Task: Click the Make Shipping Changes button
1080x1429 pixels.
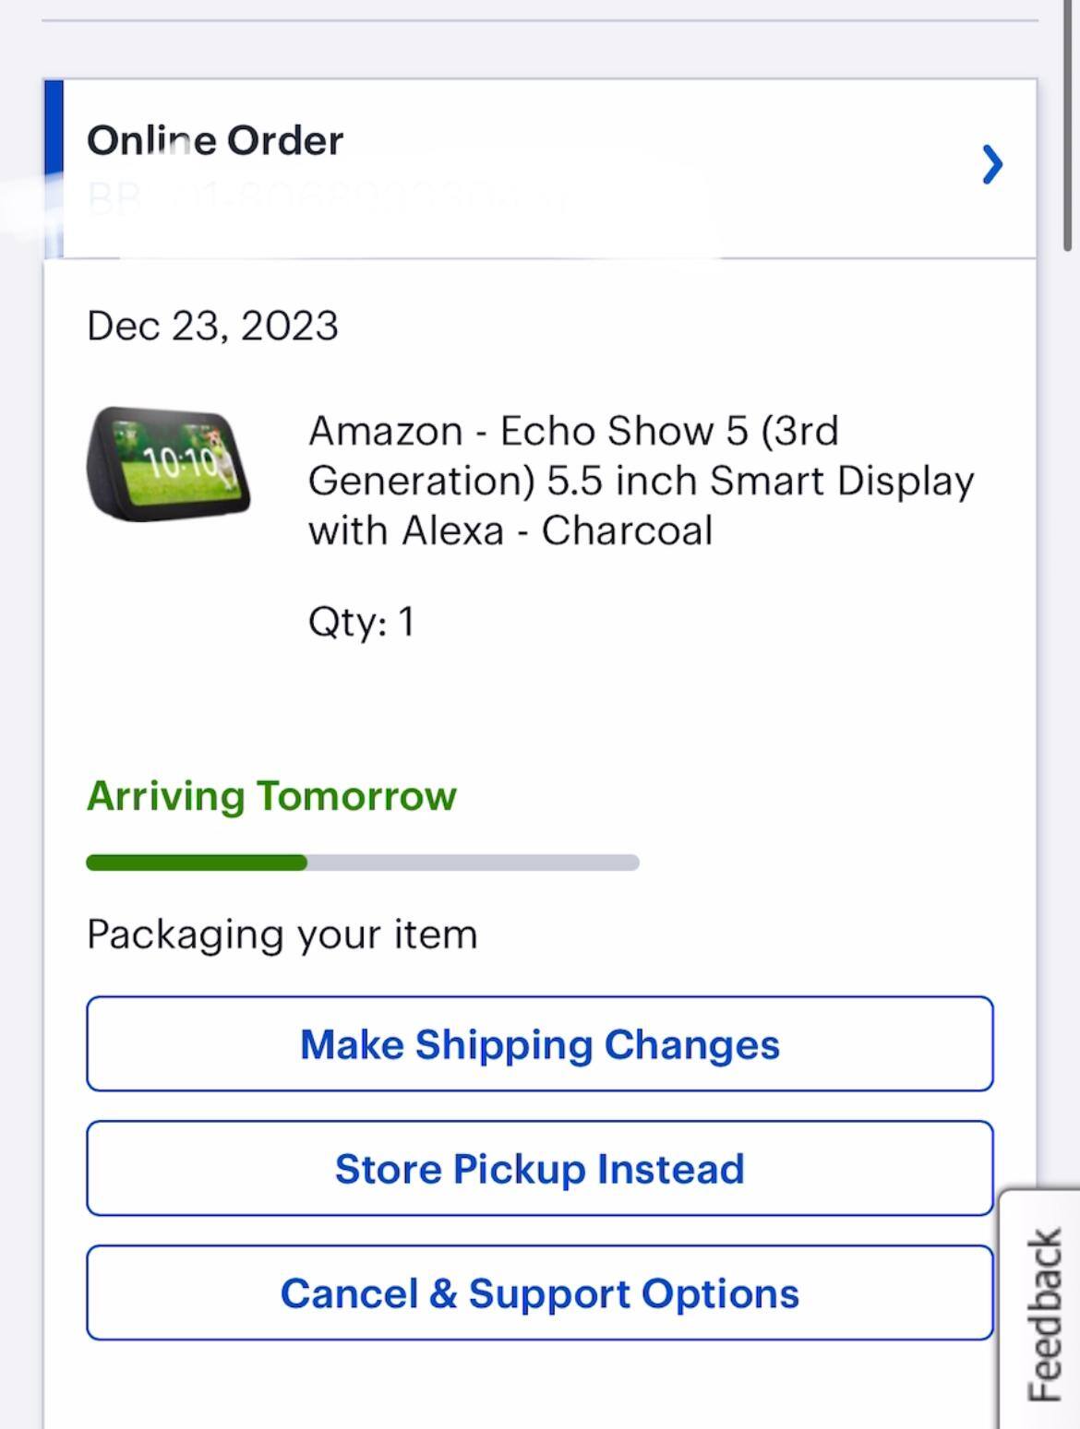Action: point(539,1043)
